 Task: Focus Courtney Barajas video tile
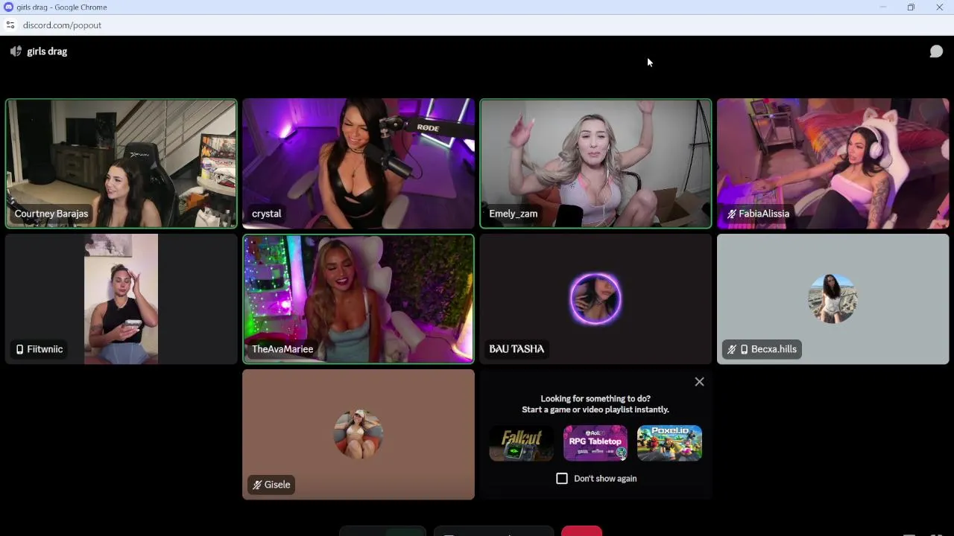tap(121, 163)
